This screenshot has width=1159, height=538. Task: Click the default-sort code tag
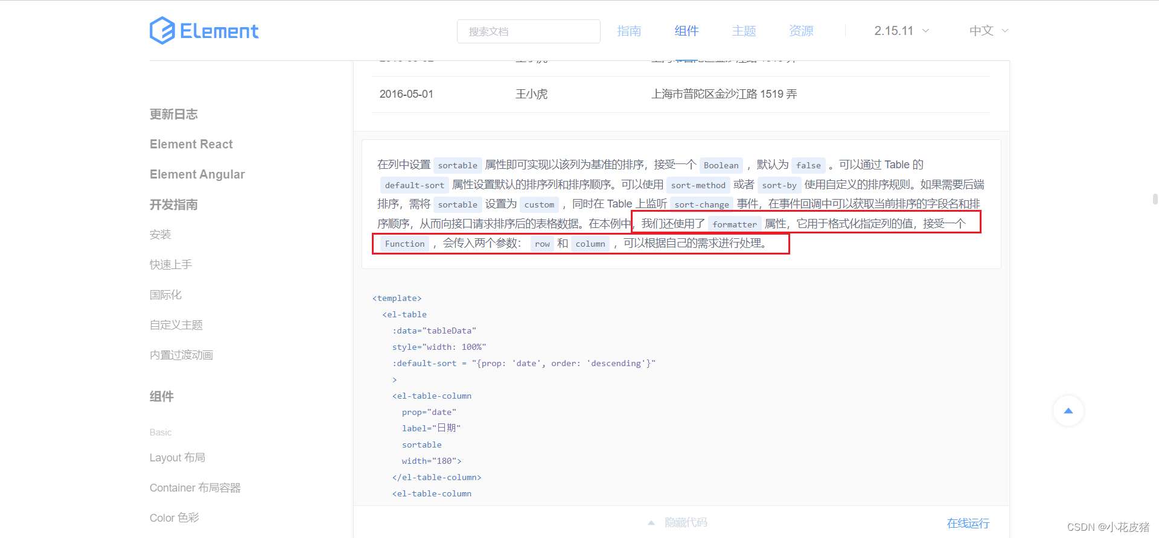pyautogui.click(x=415, y=185)
